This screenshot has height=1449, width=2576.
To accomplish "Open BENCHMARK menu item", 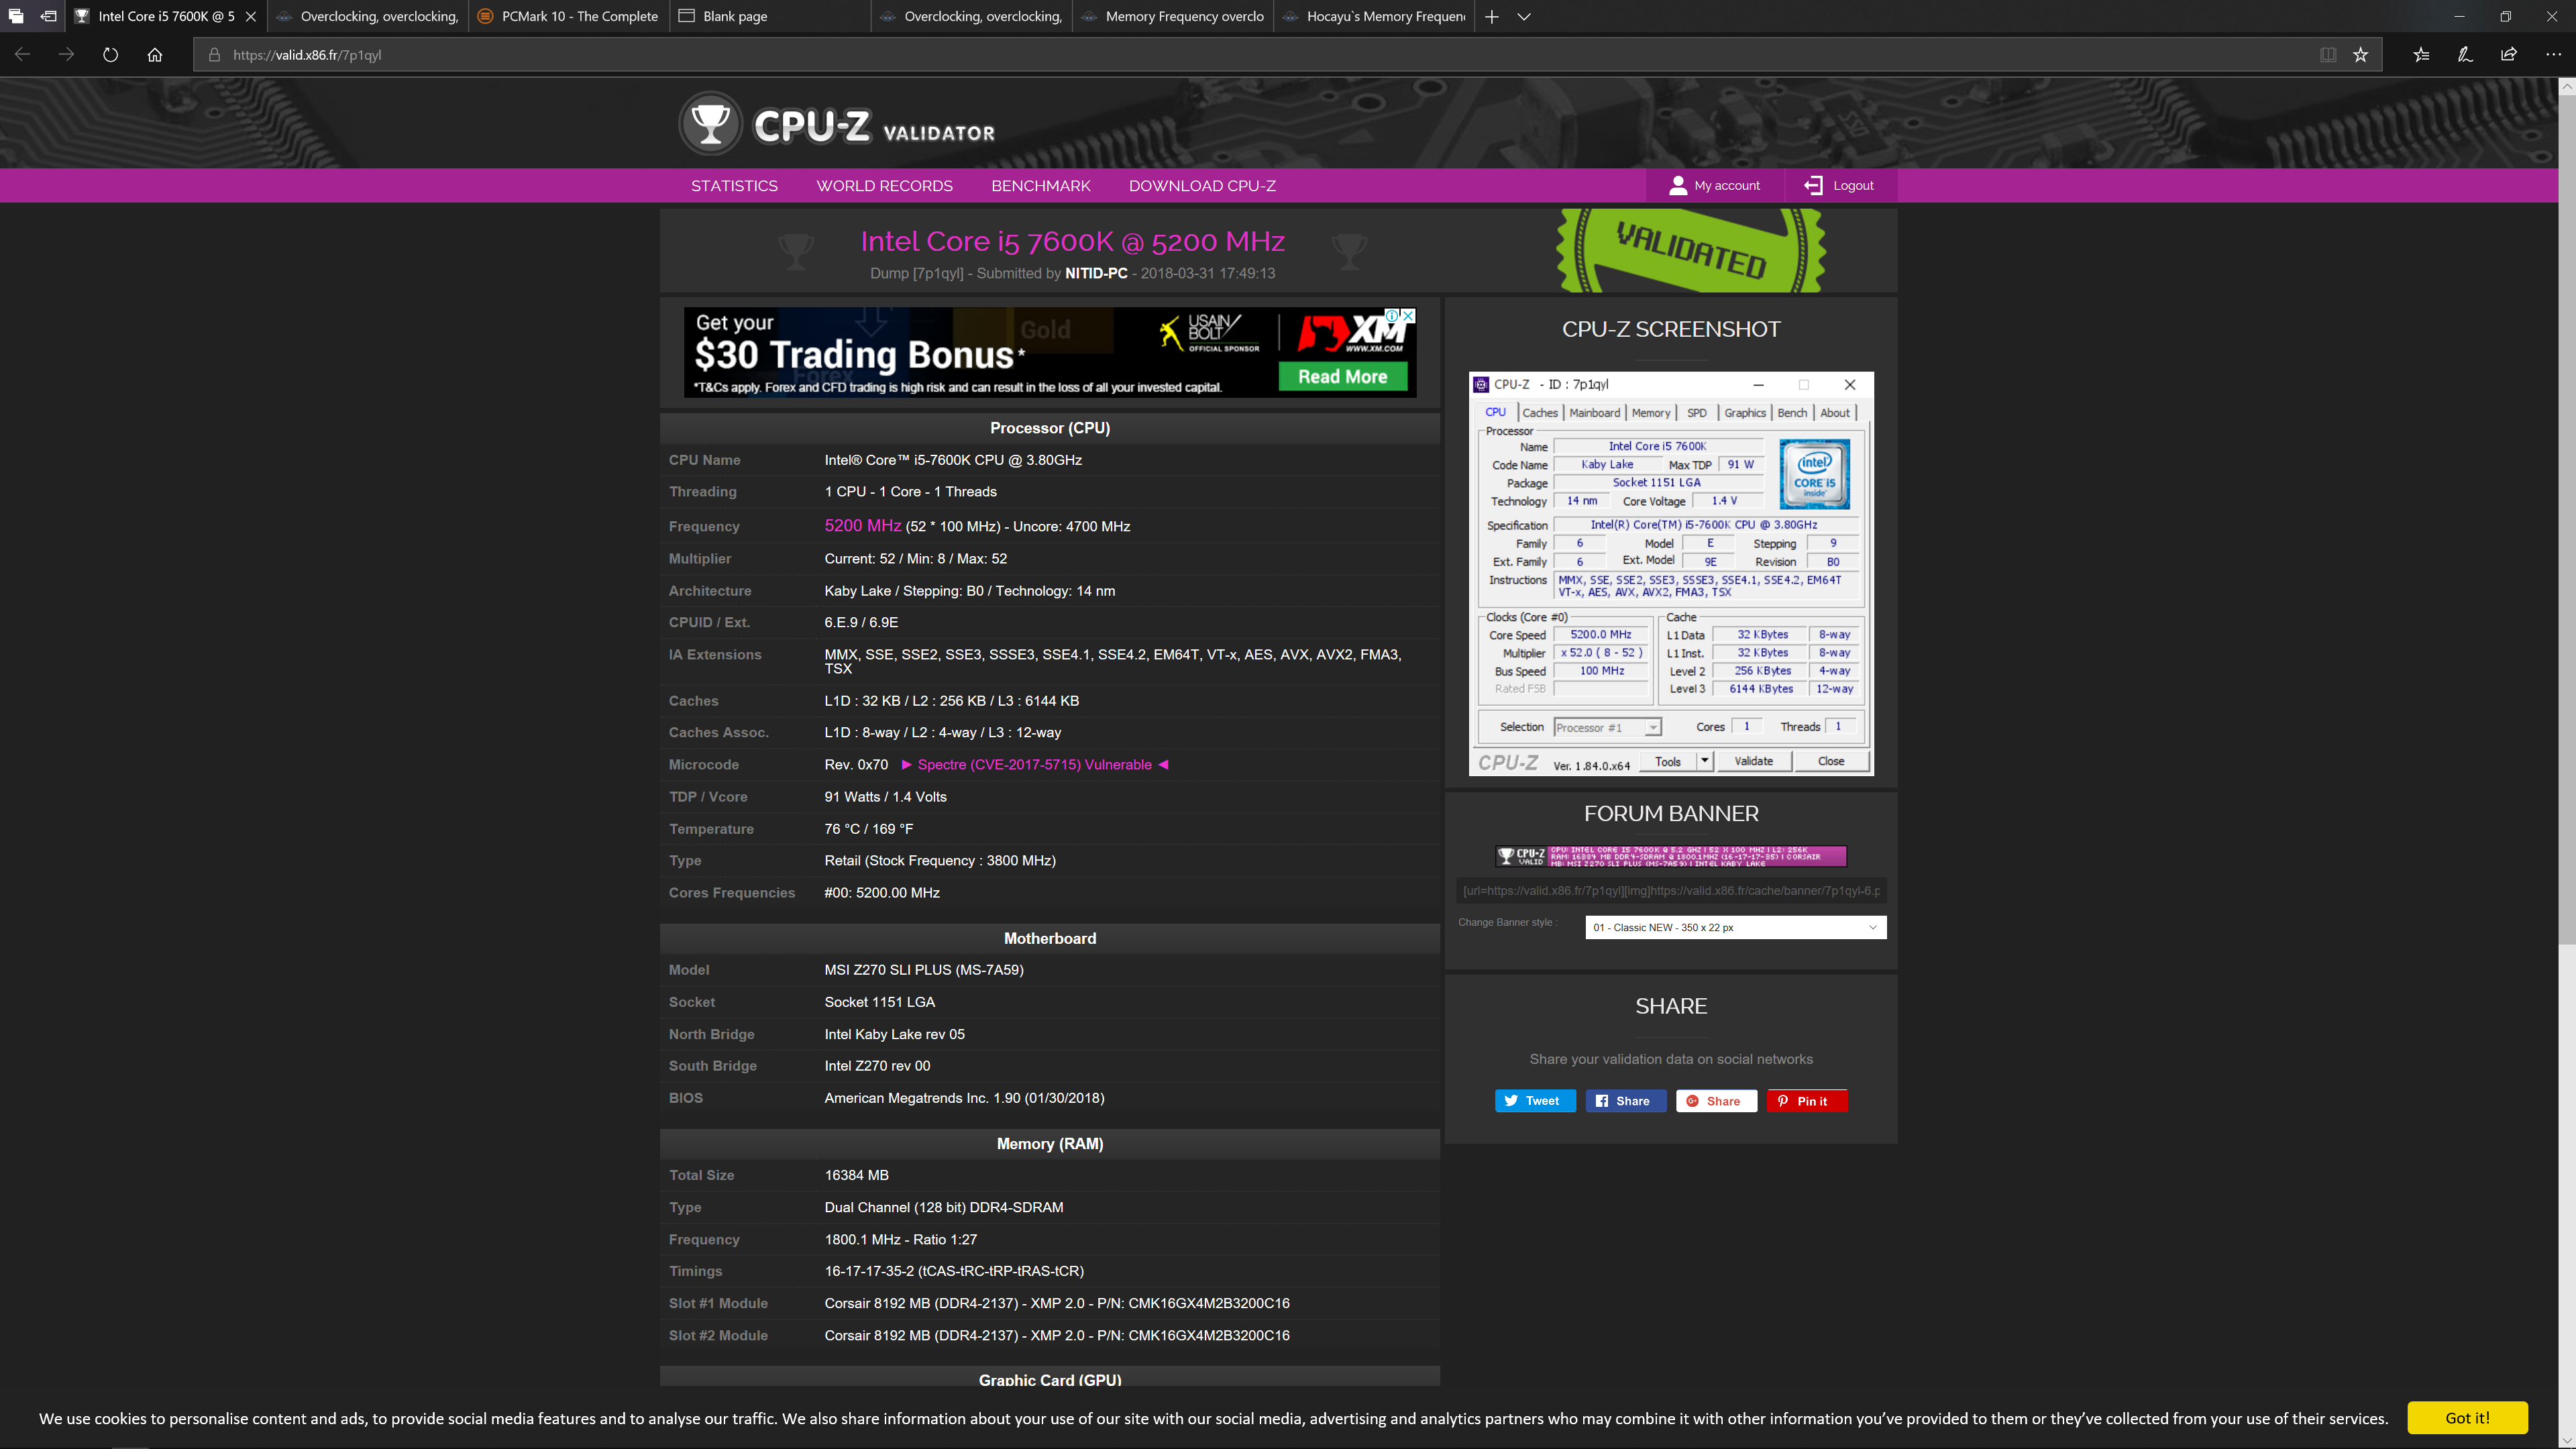I will click(1040, 185).
